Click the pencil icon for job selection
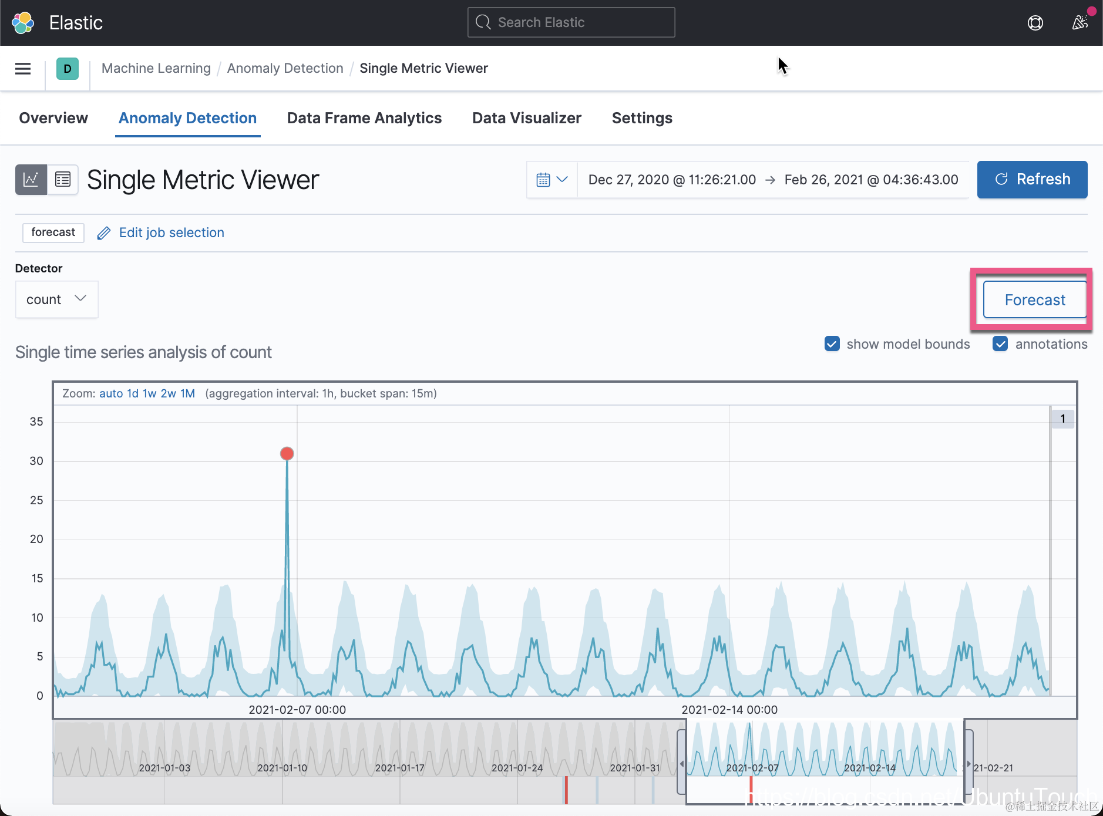The height and width of the screenshot is (816, 1103). tap(104, 233)
